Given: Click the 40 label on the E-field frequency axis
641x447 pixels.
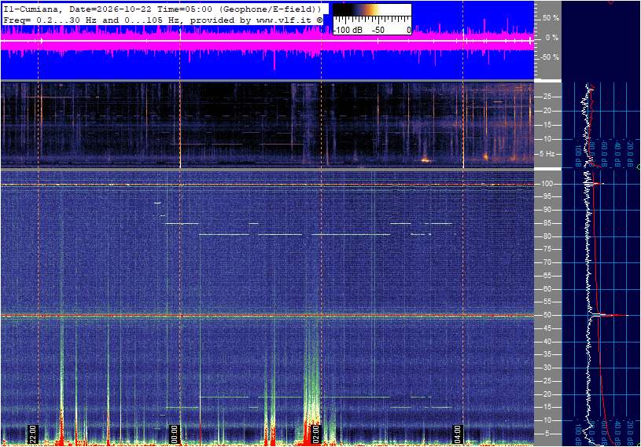Looking at the screenshot, I should pos(547,342).
